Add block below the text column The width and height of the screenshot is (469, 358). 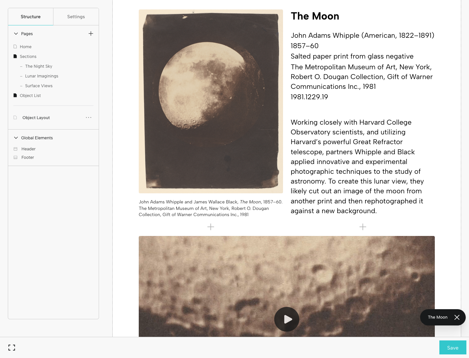pos(363,227)
